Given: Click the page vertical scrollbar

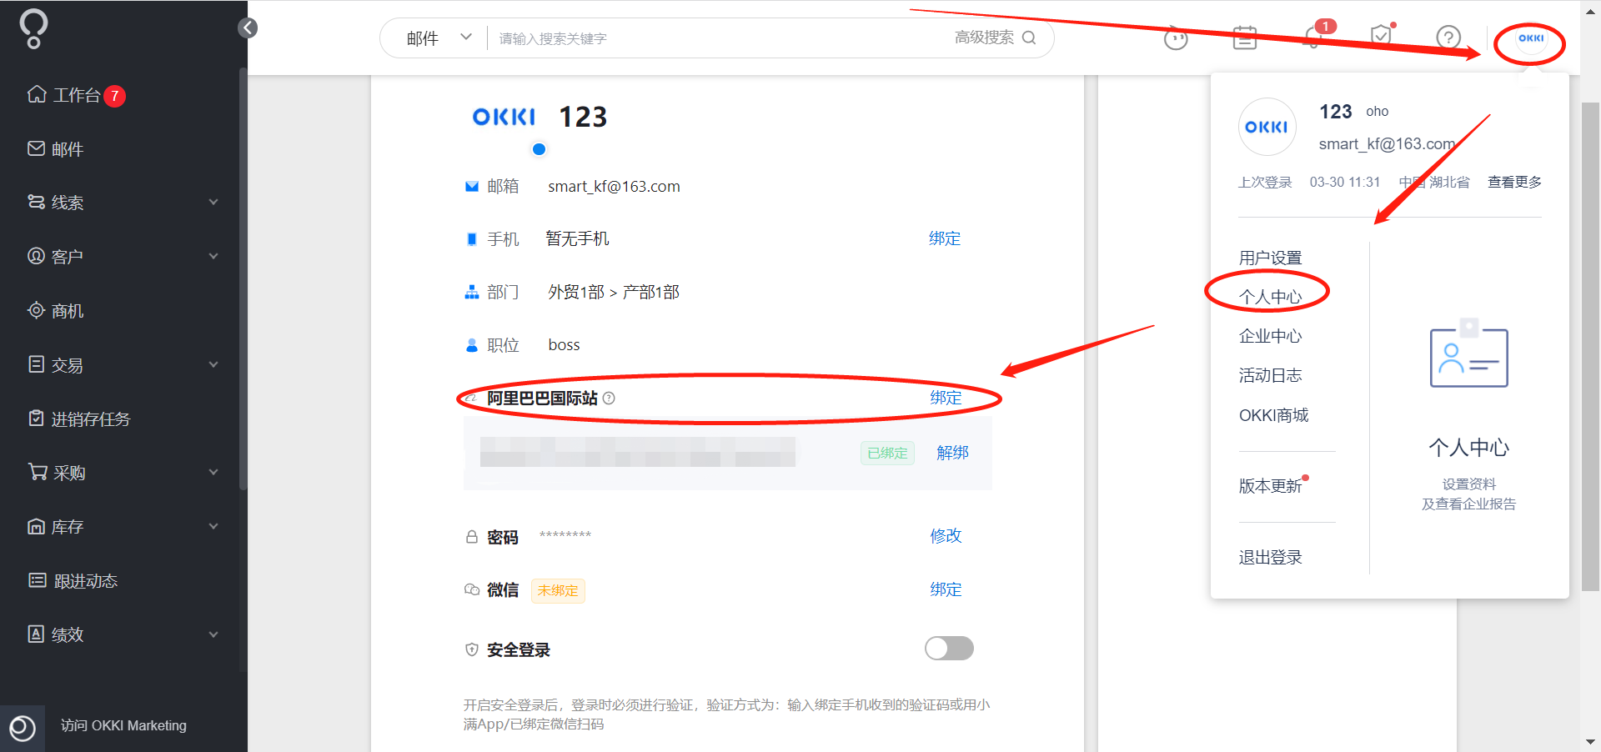Looking at the screenshot, I should pos(1590,346).
